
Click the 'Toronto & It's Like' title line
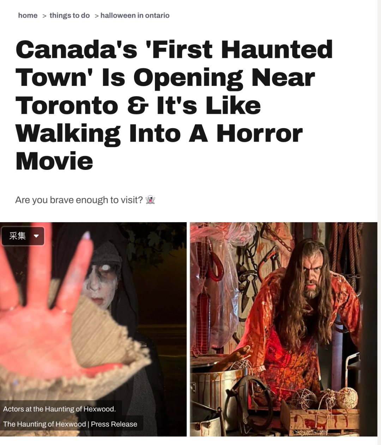point(138,106)
